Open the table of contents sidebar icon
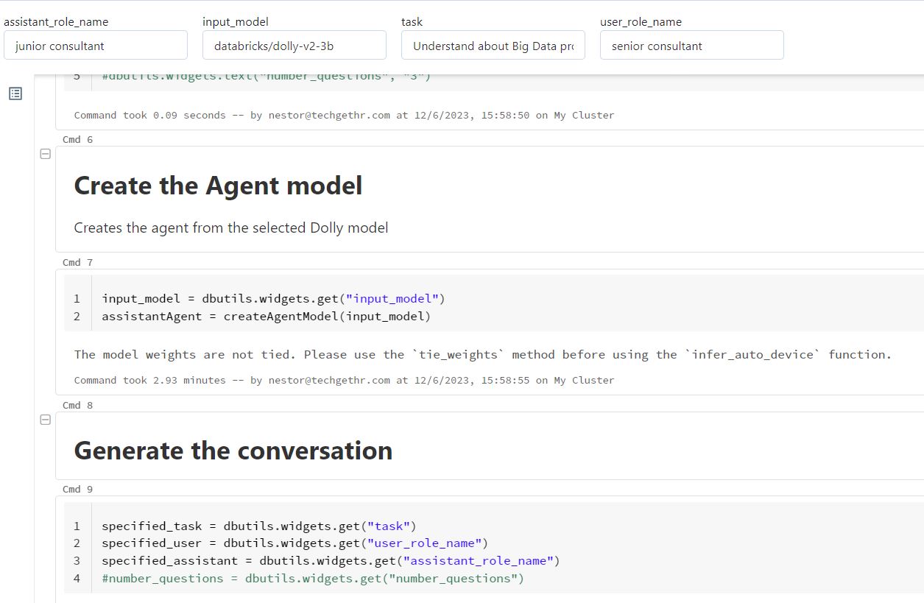Image resolution: width=924 pixels, height=603 pixels. point(15,94)
